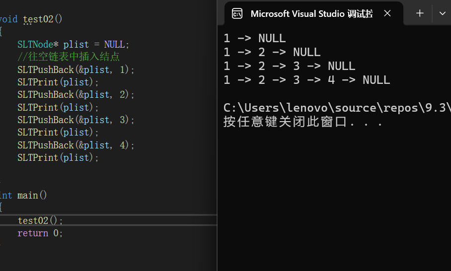
Task: Click code line 'SLTPushBack(&plist, 3);'
Action: tap(76, 120)
